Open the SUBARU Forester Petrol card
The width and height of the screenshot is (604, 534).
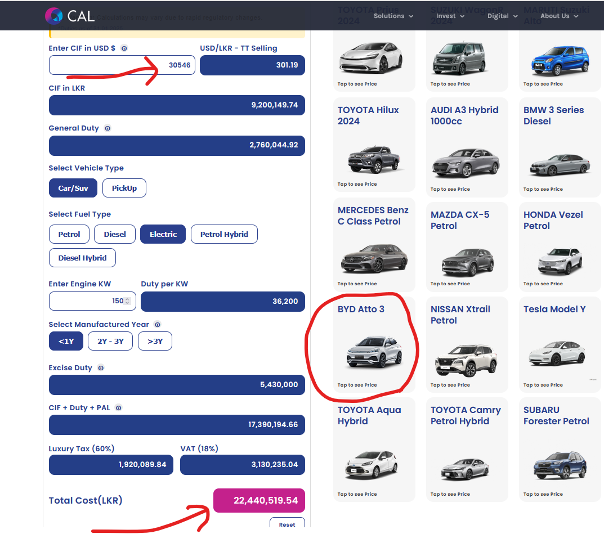tap(560, 450)
